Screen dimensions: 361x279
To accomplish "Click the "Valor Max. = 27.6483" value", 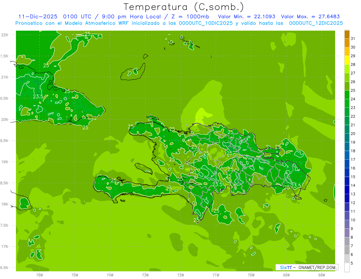I will tap(310, 17).
